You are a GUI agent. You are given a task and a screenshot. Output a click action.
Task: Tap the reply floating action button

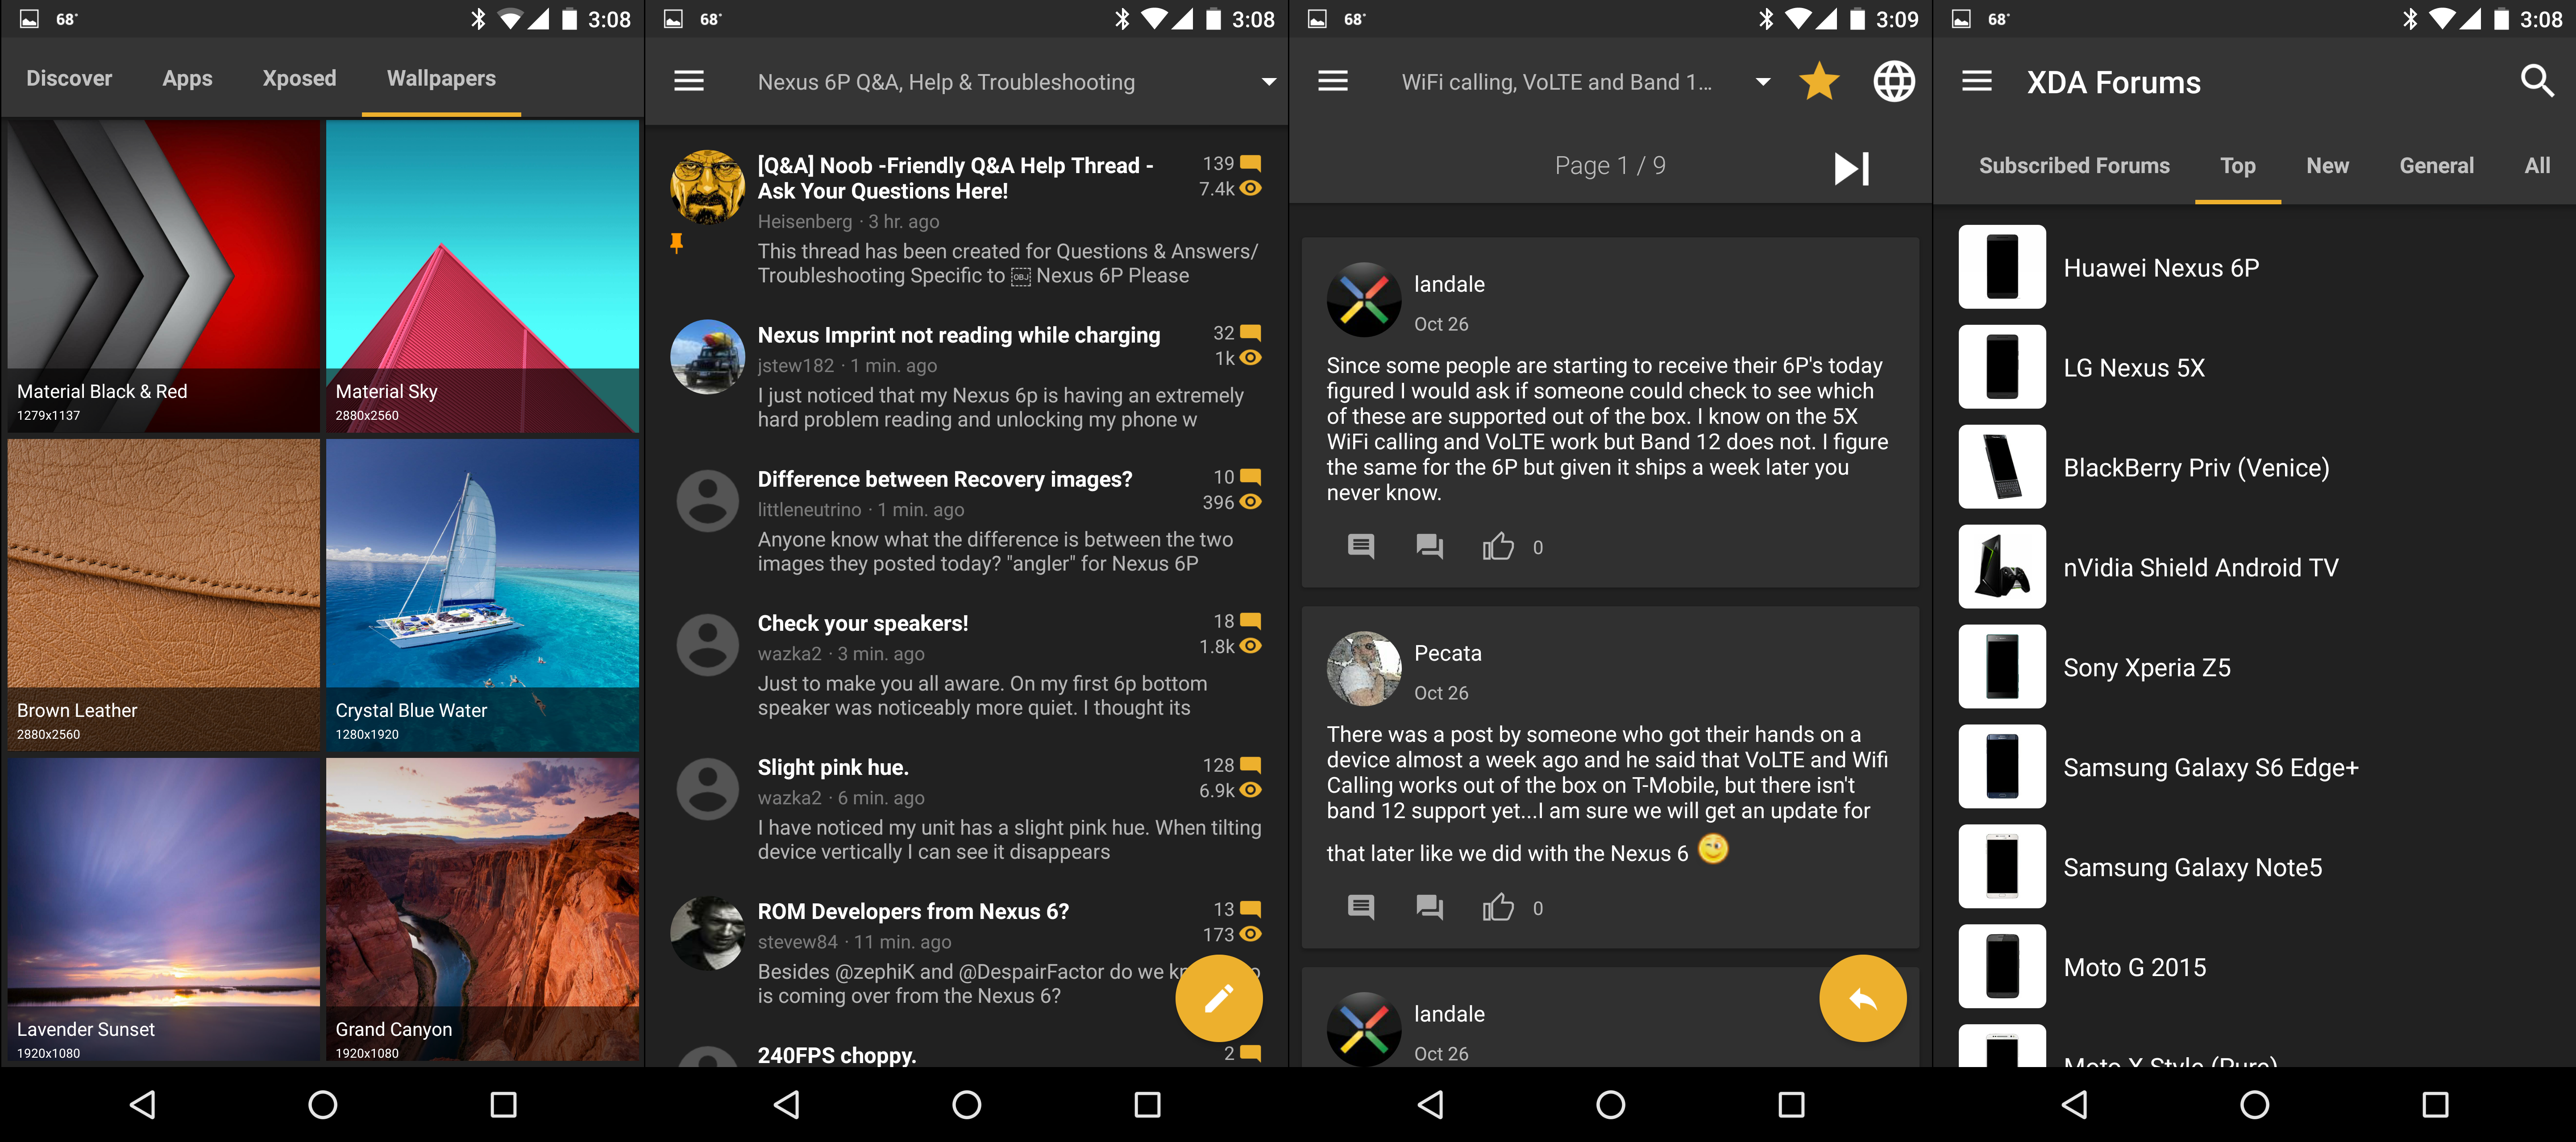point(1862,997)
